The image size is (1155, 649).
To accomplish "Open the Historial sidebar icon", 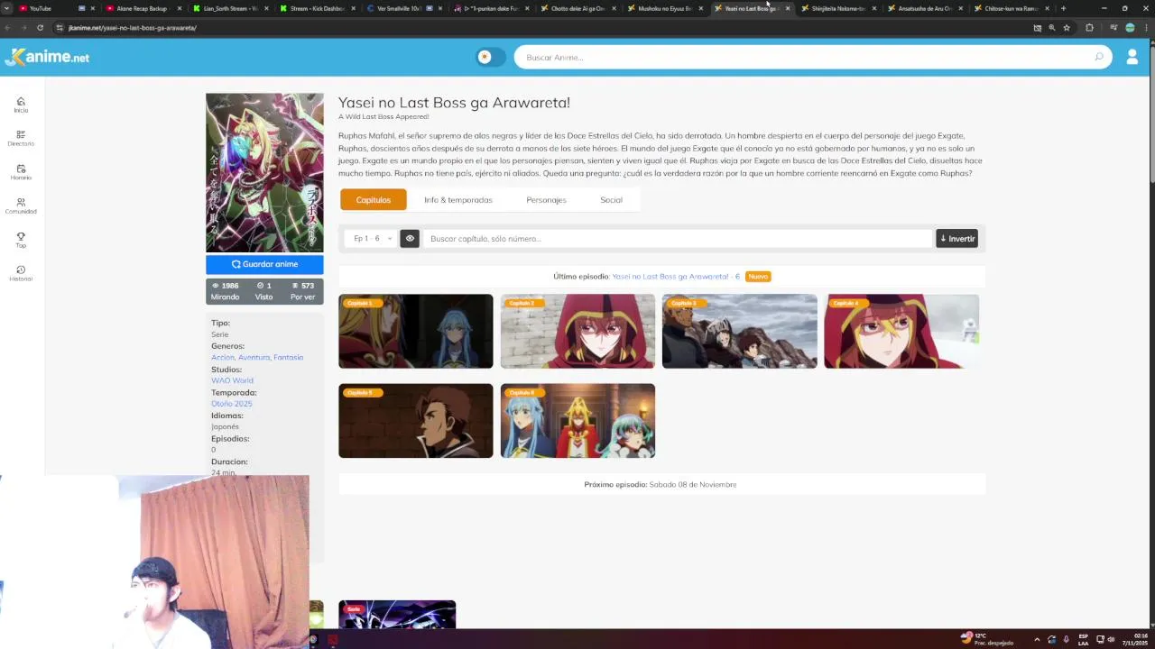I will (x=21, y=273).
